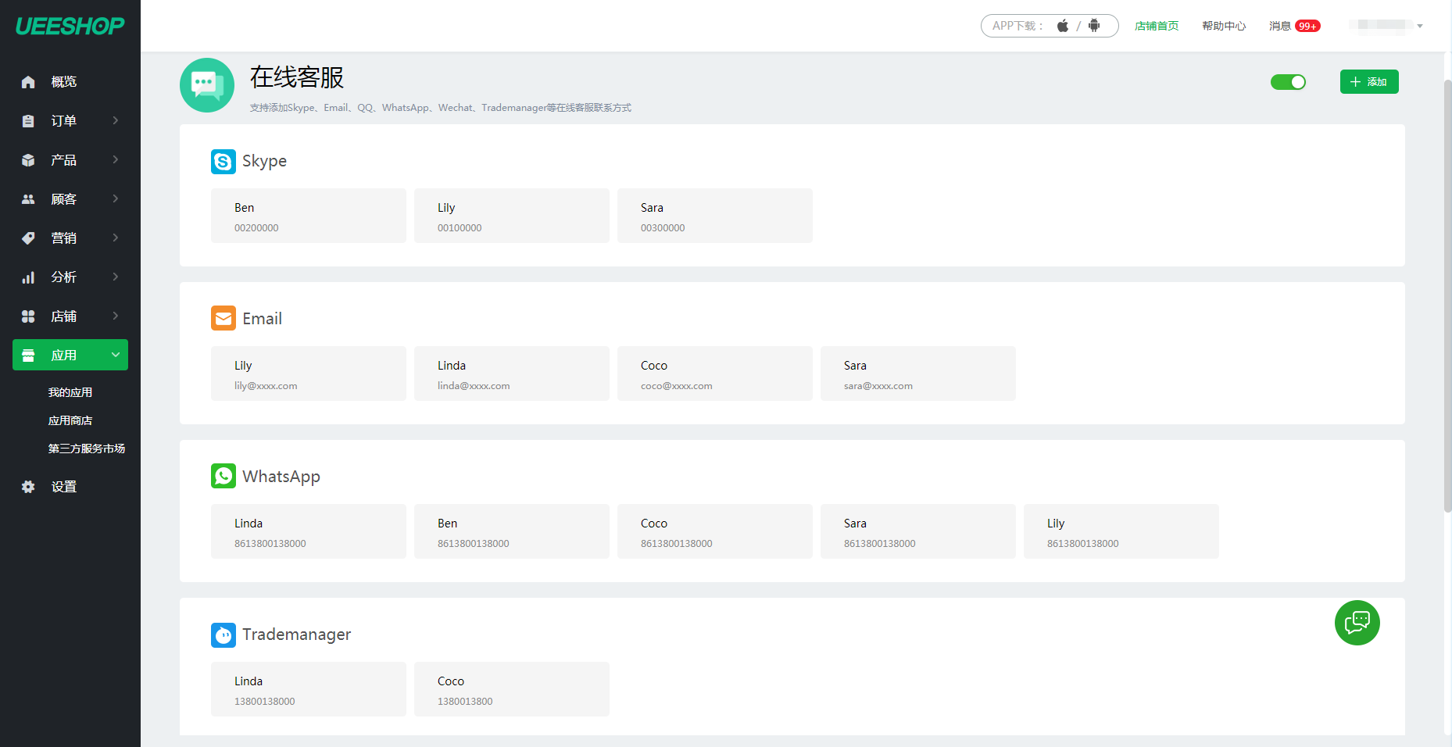Expand the 分析 menu chevron
Image resolution: width=1452 pixels, height=747 pixels.
pos(116,277)
